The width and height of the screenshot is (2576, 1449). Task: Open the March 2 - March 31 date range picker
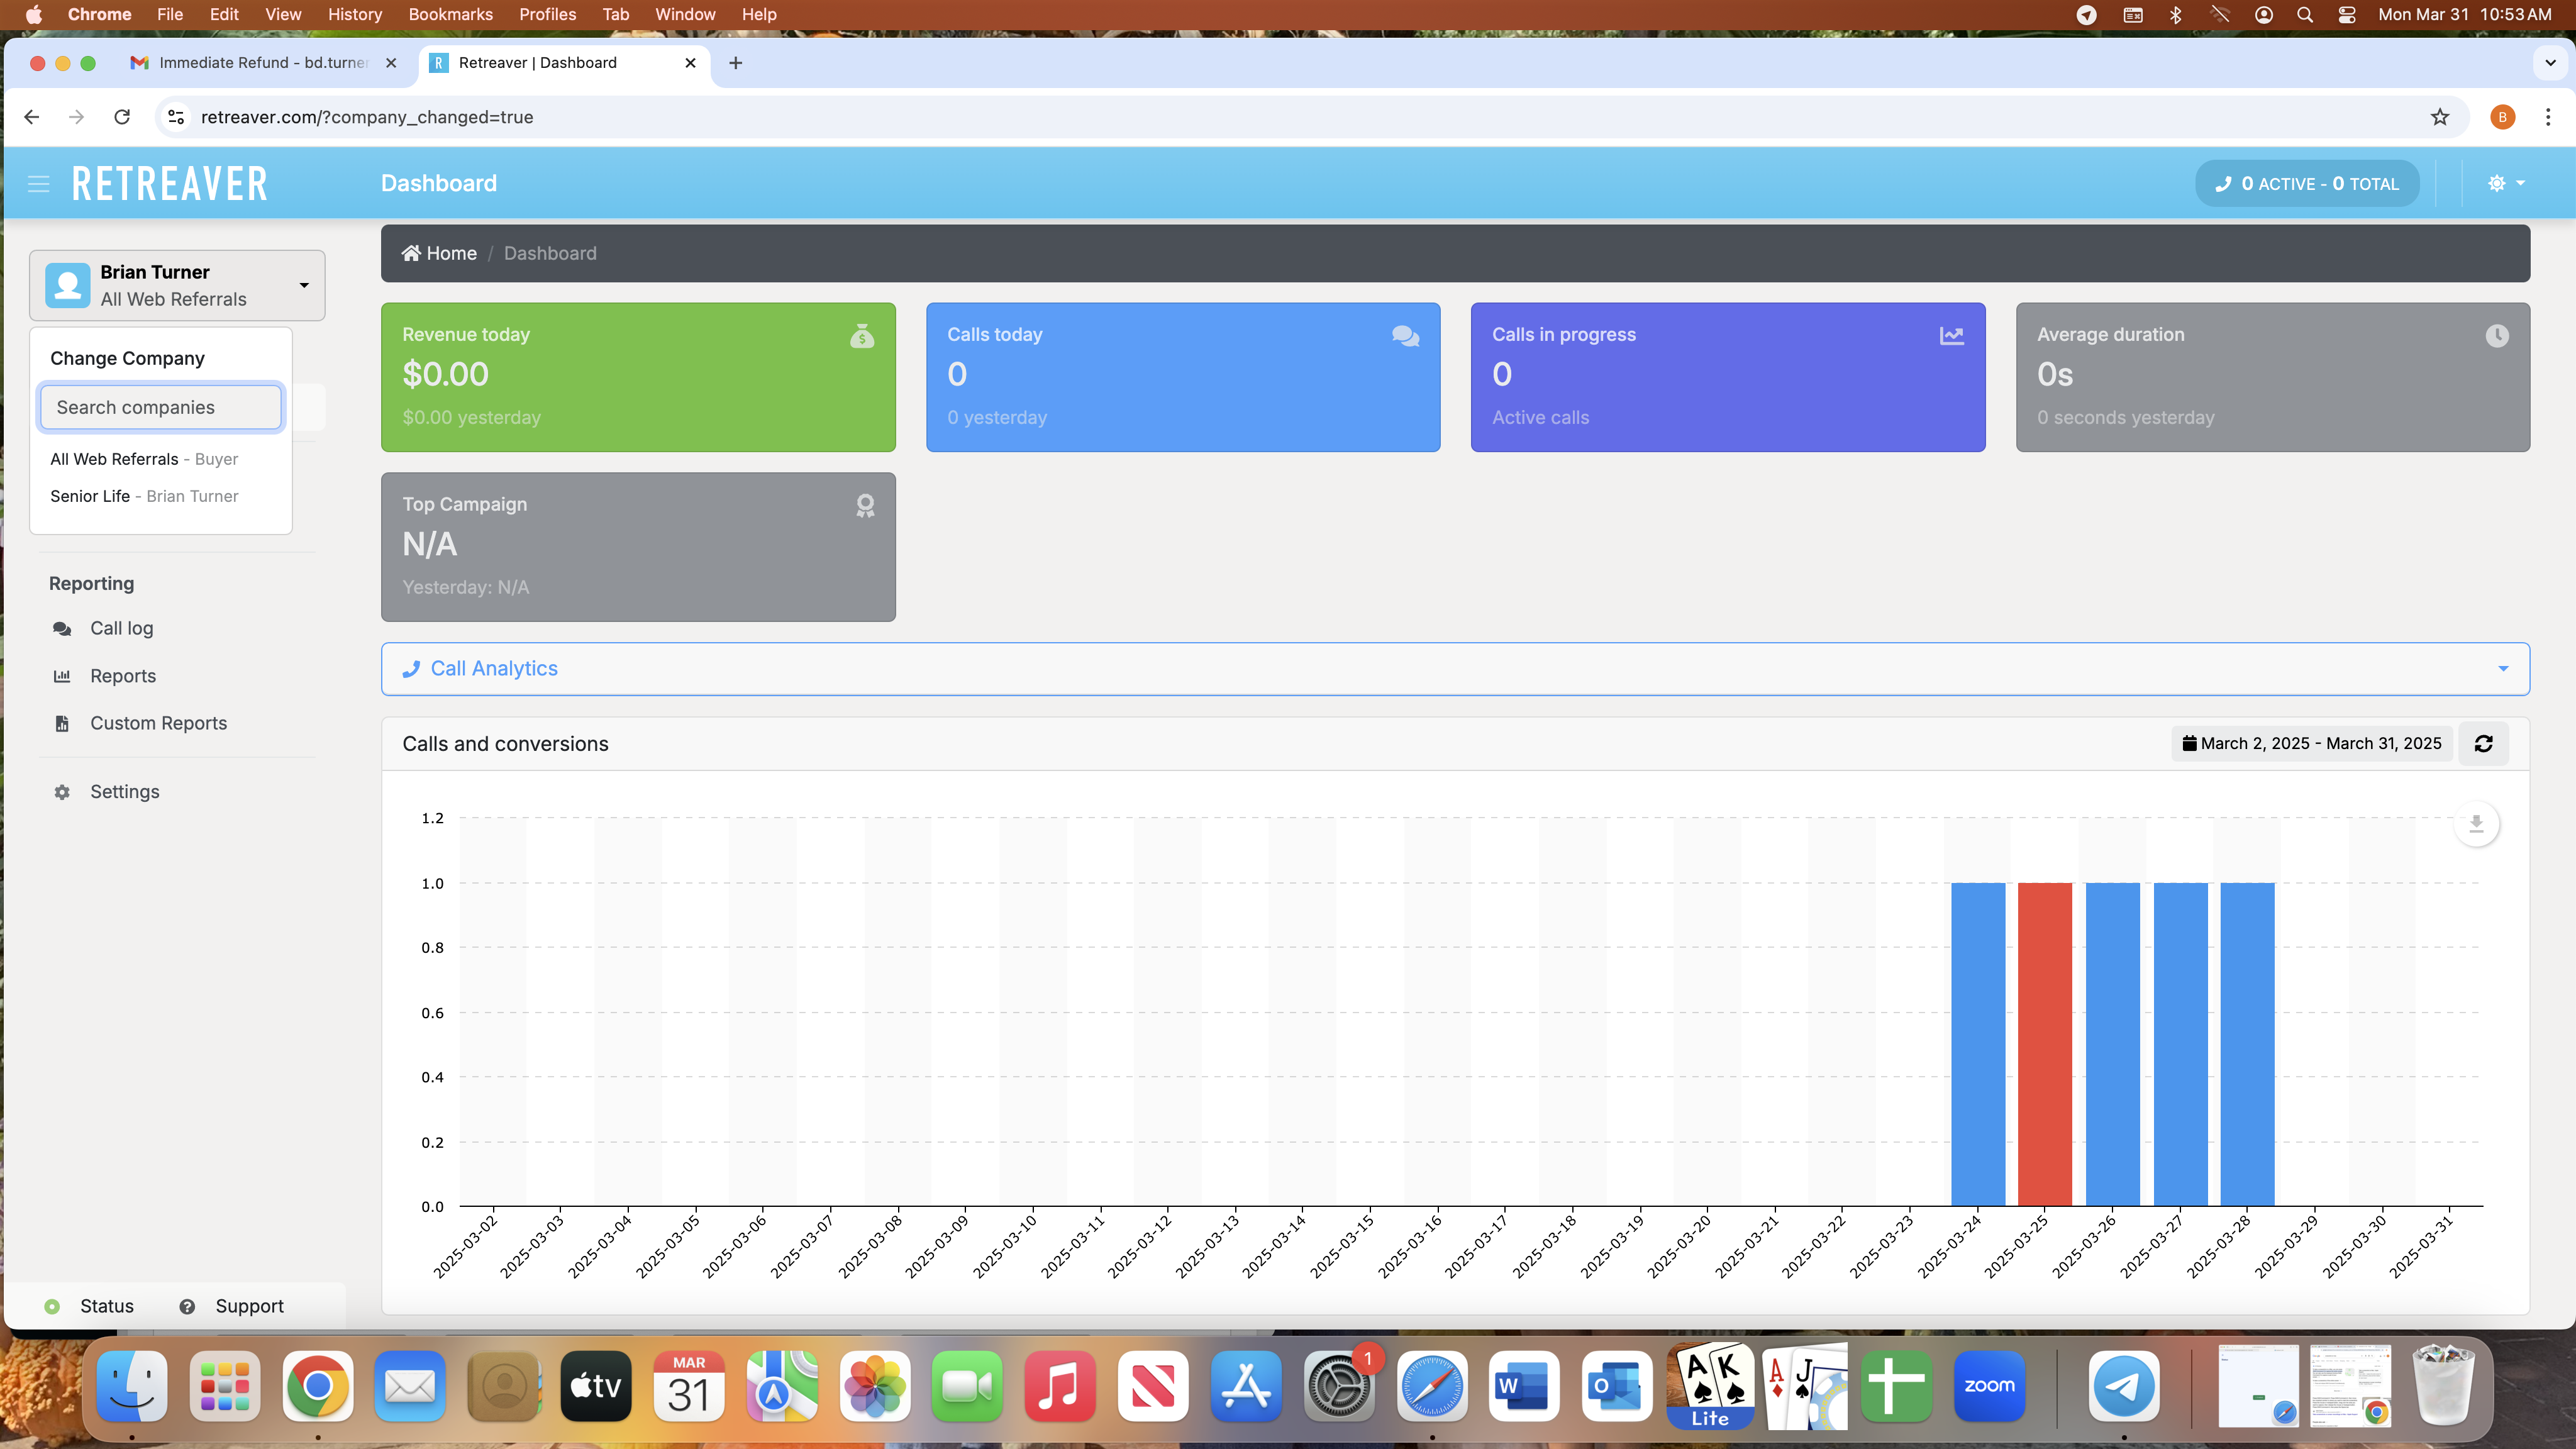tap(2311, 743)
